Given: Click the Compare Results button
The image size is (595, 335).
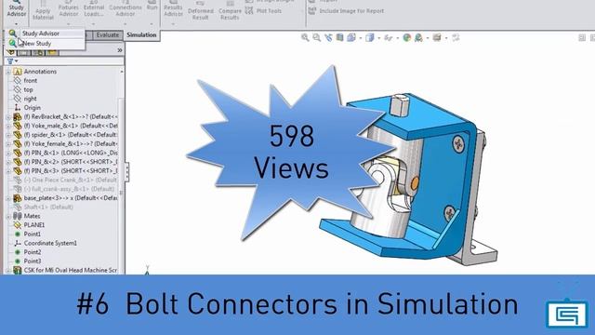Looking at the screenshot, I should coord(230,11).
